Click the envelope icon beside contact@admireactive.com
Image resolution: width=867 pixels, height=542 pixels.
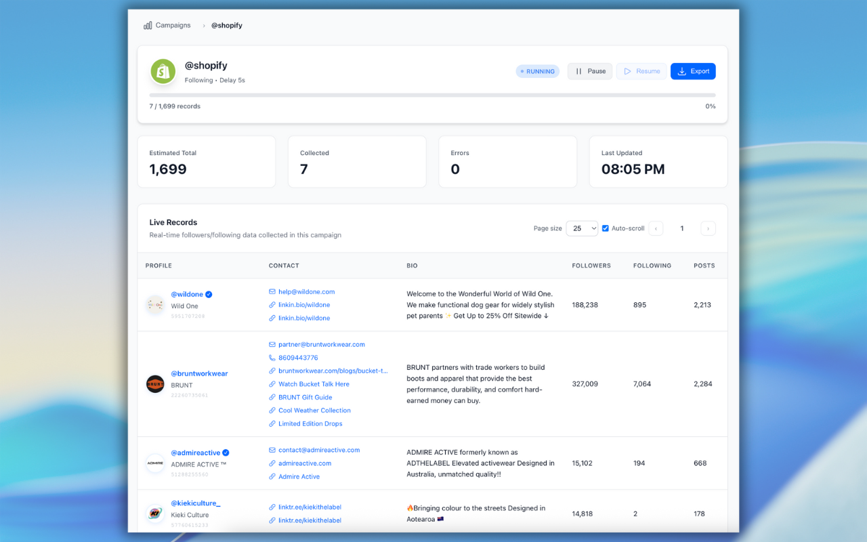(272, 450)
